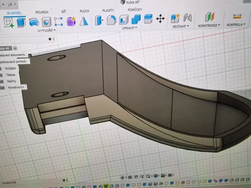The width and height of the screenshot is (251, 188).
Task: Click the New Component icon
Action: pos(175,18)
